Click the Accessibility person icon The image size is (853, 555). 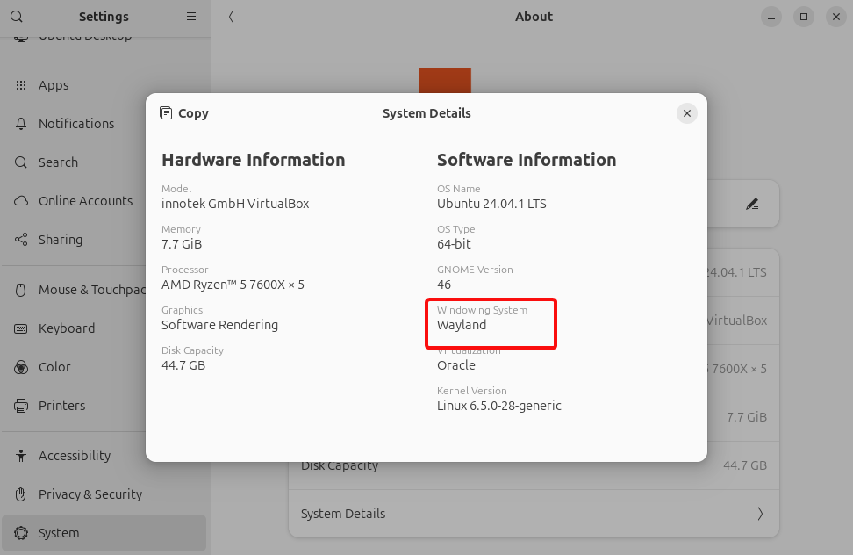(x=21, y=456)
